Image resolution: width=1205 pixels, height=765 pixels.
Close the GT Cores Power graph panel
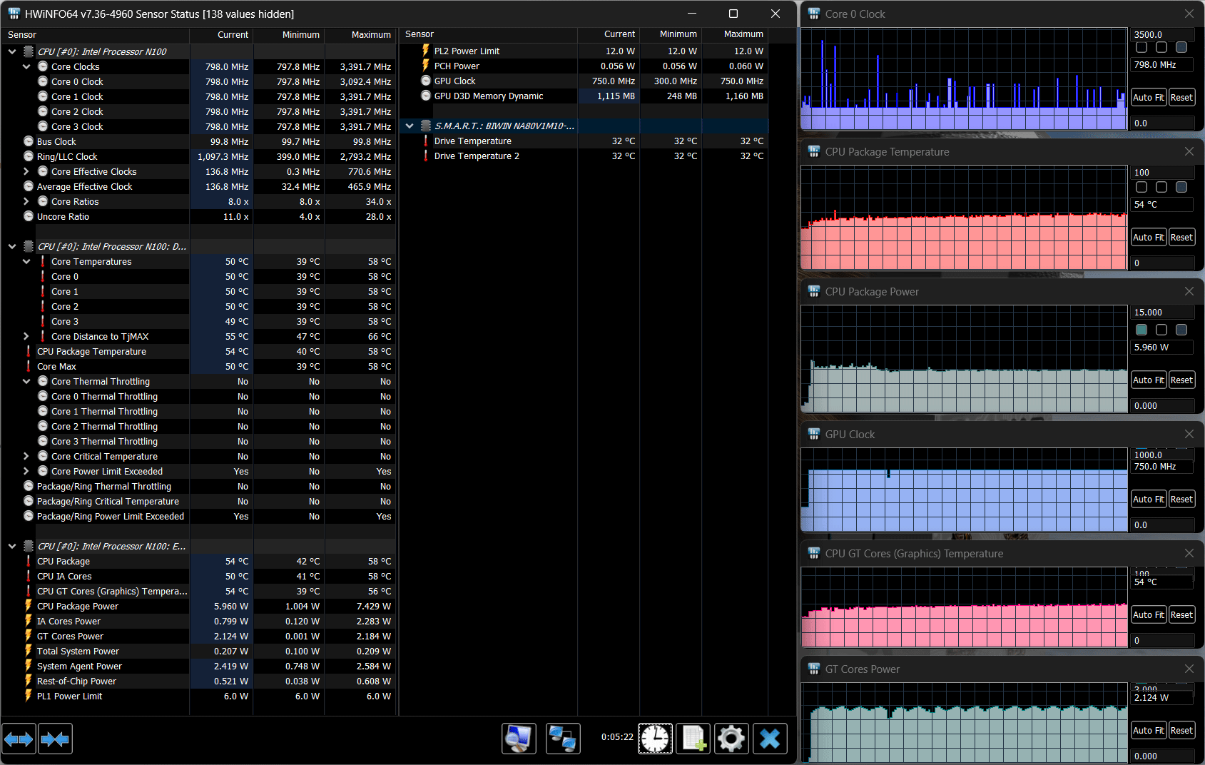point(1189,669)
